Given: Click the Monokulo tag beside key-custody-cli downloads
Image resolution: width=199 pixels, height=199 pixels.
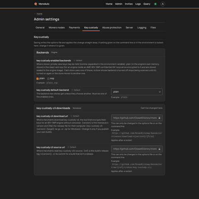Looking at the screenshot, I should 77,108.
